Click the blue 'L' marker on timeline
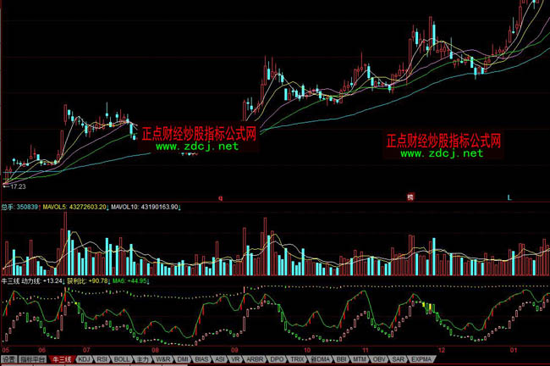 [509, 197]
